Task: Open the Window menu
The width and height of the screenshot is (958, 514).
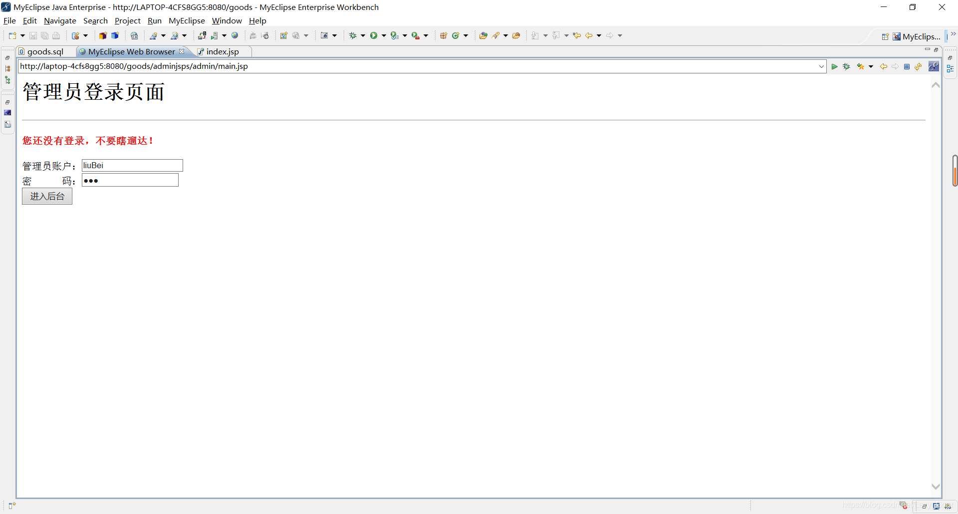Action: click(x=227, y=20)
